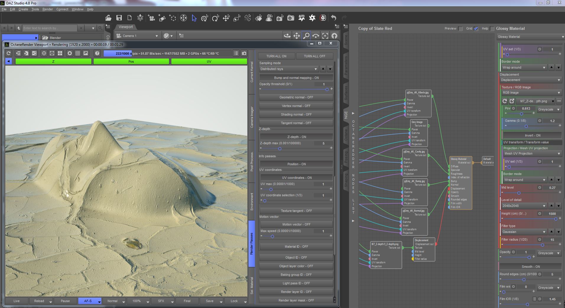Open the Sampling mode Distributed rays dropdown
This screenshot has width=565, height=308.
click(x=289, y=69)
